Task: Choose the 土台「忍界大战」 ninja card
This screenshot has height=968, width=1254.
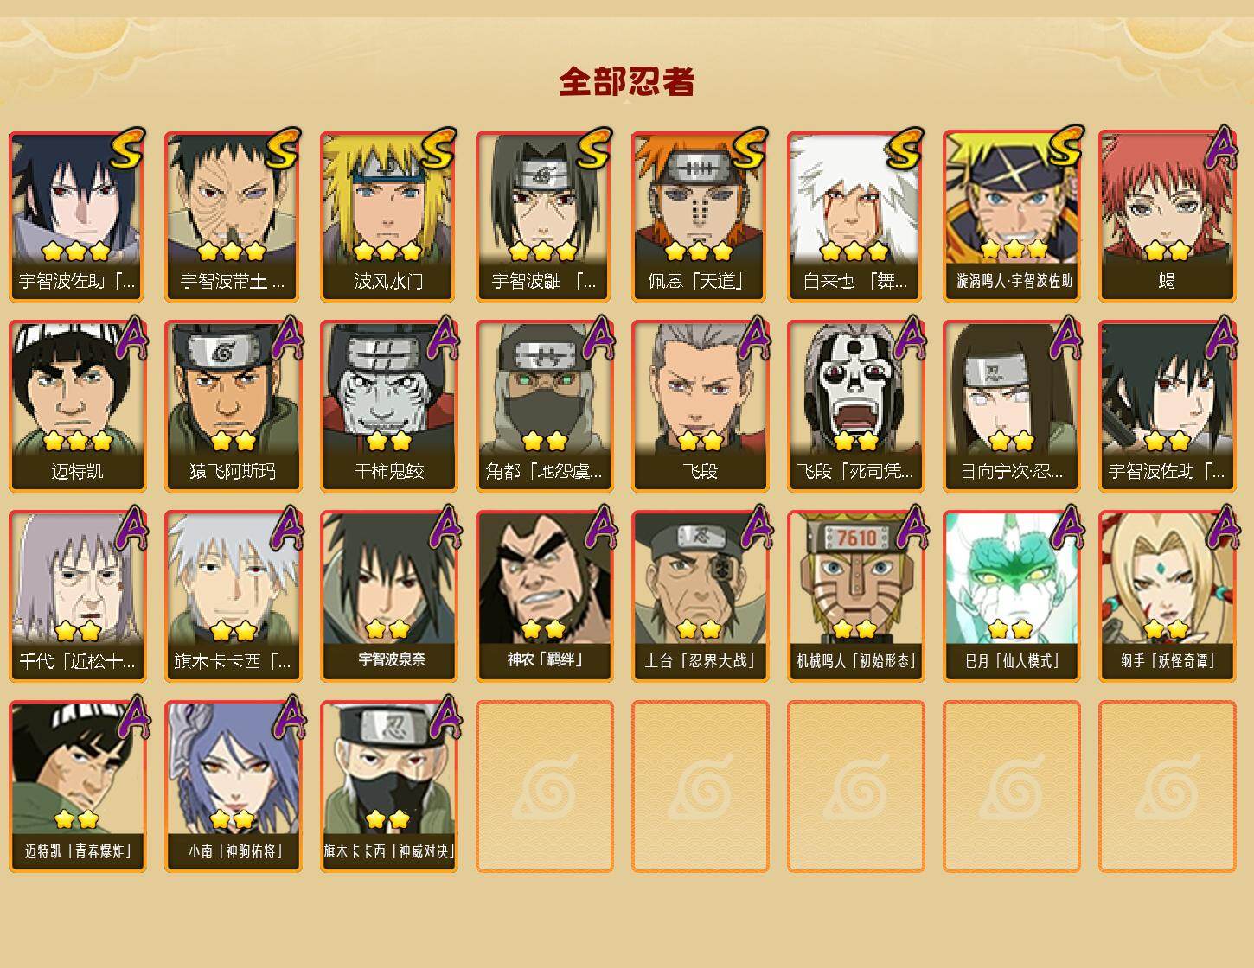Action: (701, 596)
